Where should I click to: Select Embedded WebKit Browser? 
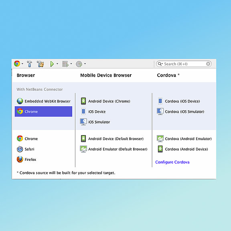(44, 101)
